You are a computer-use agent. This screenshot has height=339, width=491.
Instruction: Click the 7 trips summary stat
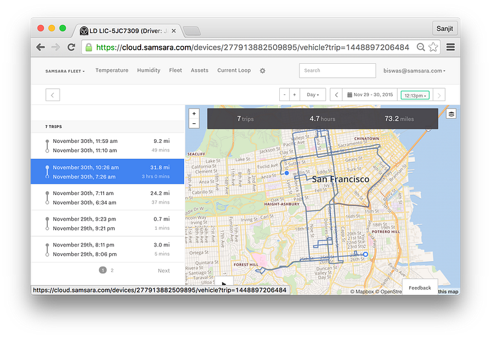[x=245, y=119]
